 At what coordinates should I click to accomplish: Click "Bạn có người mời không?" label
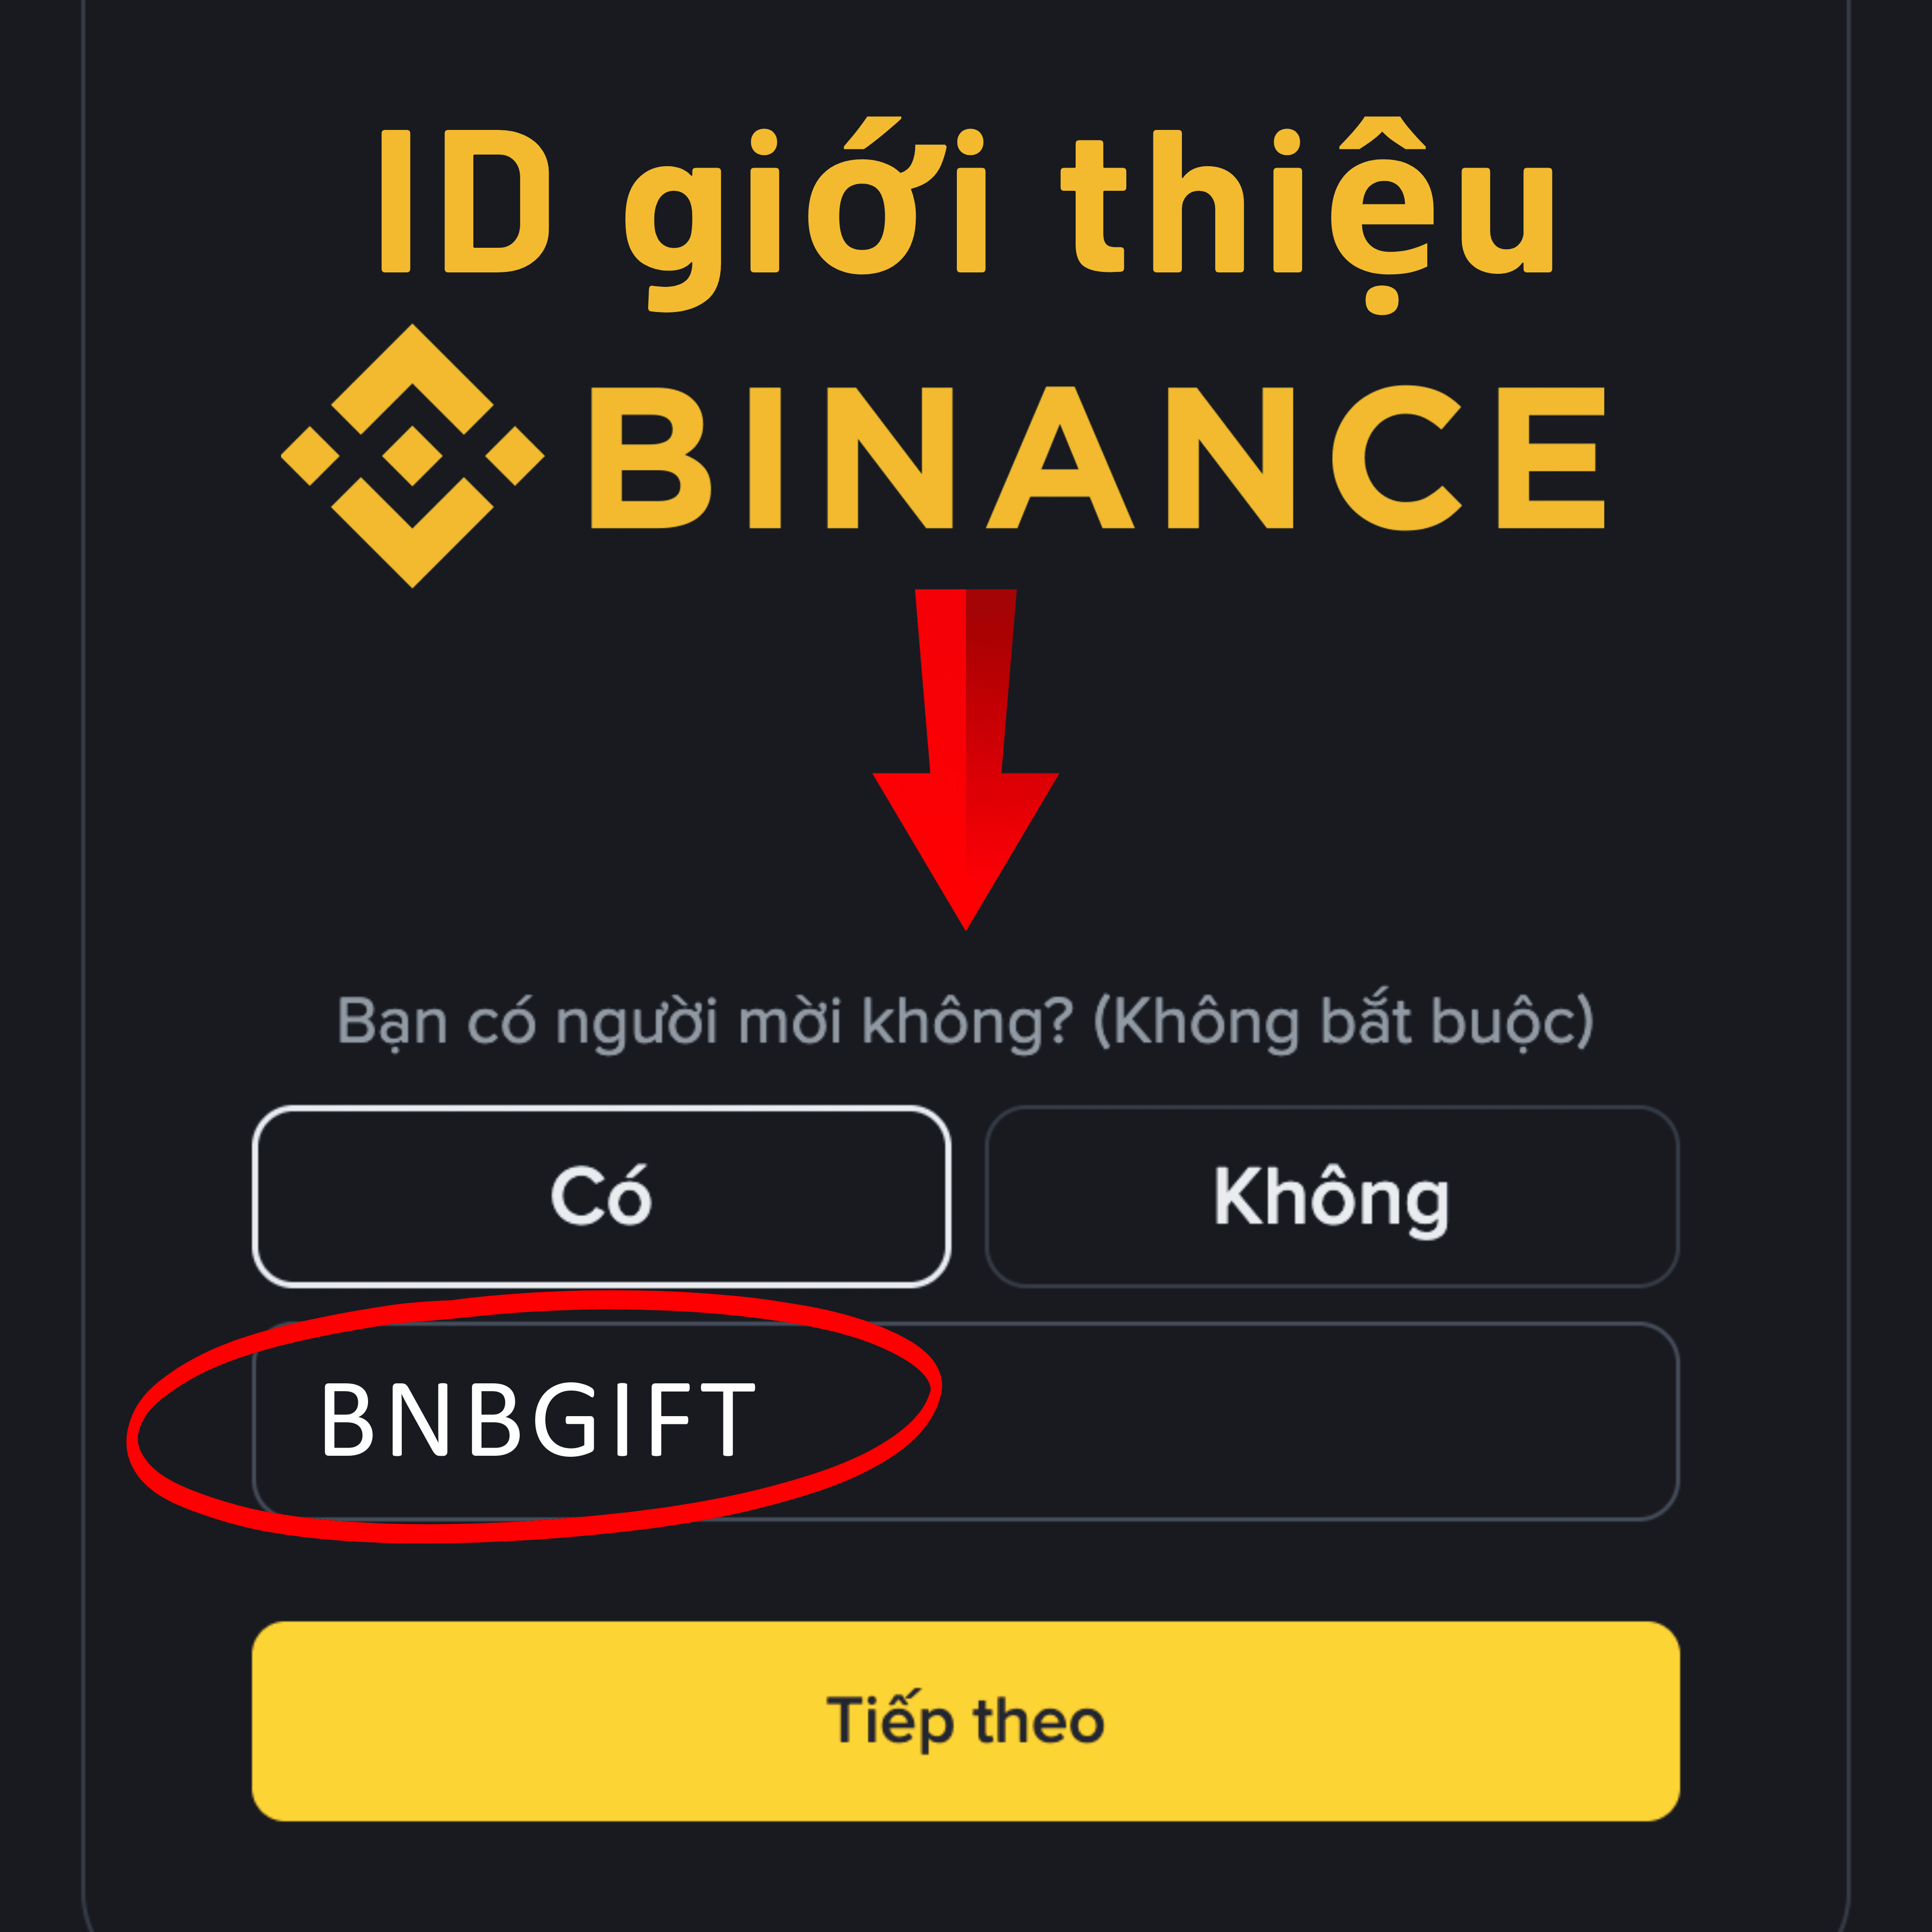pos(705,1022)
